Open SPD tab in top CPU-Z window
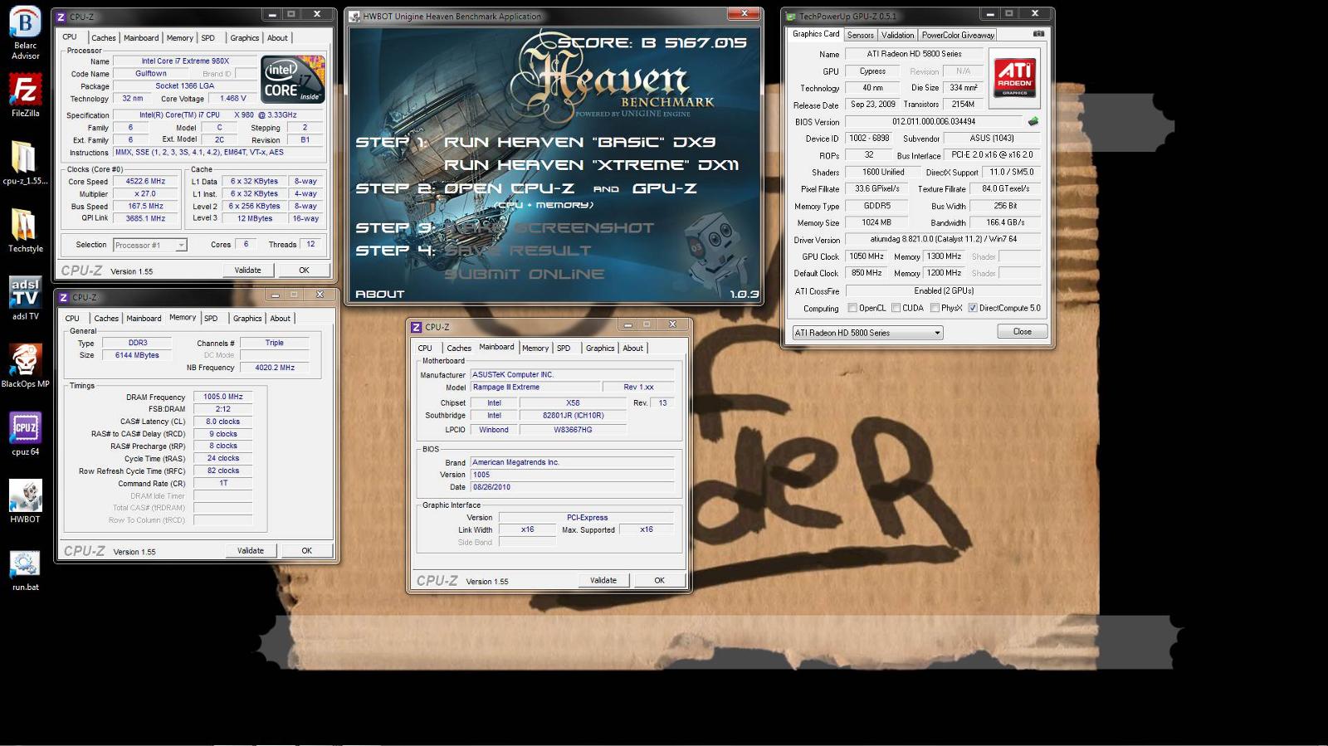The height and width of the screenshot is (746, 1328). tap(208, 38)
